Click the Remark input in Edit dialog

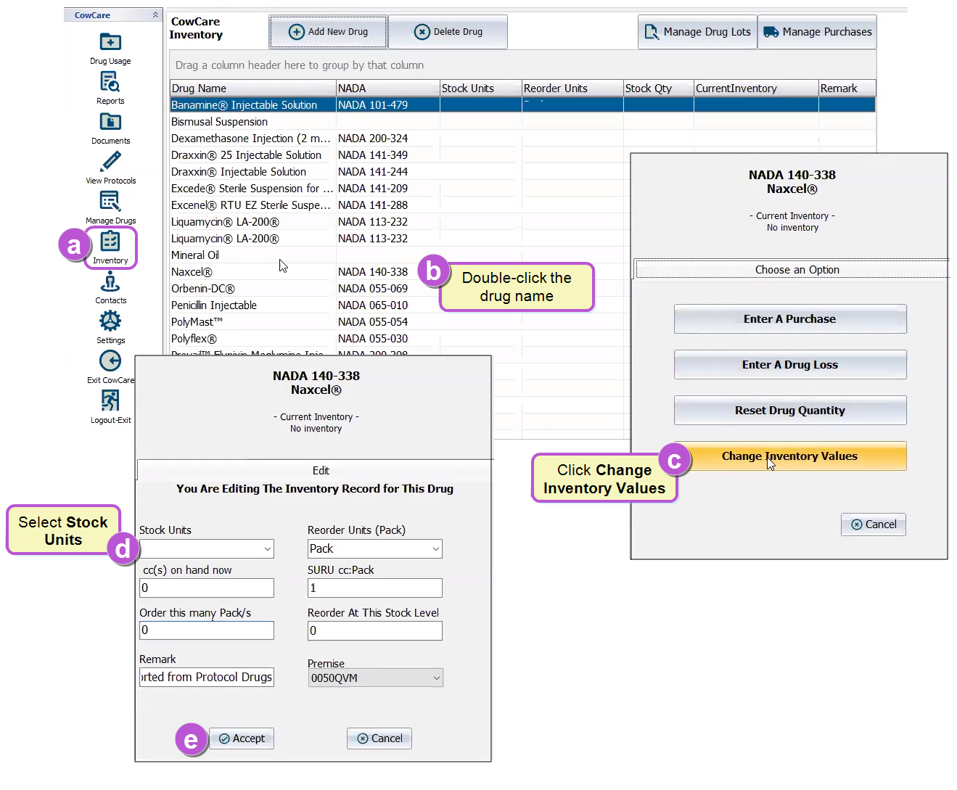pyautogui.click(x=207, y=678)
